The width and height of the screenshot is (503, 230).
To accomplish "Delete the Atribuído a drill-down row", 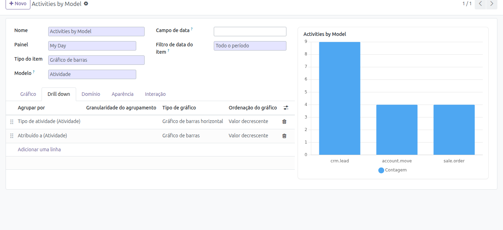I will pos(284,136).
